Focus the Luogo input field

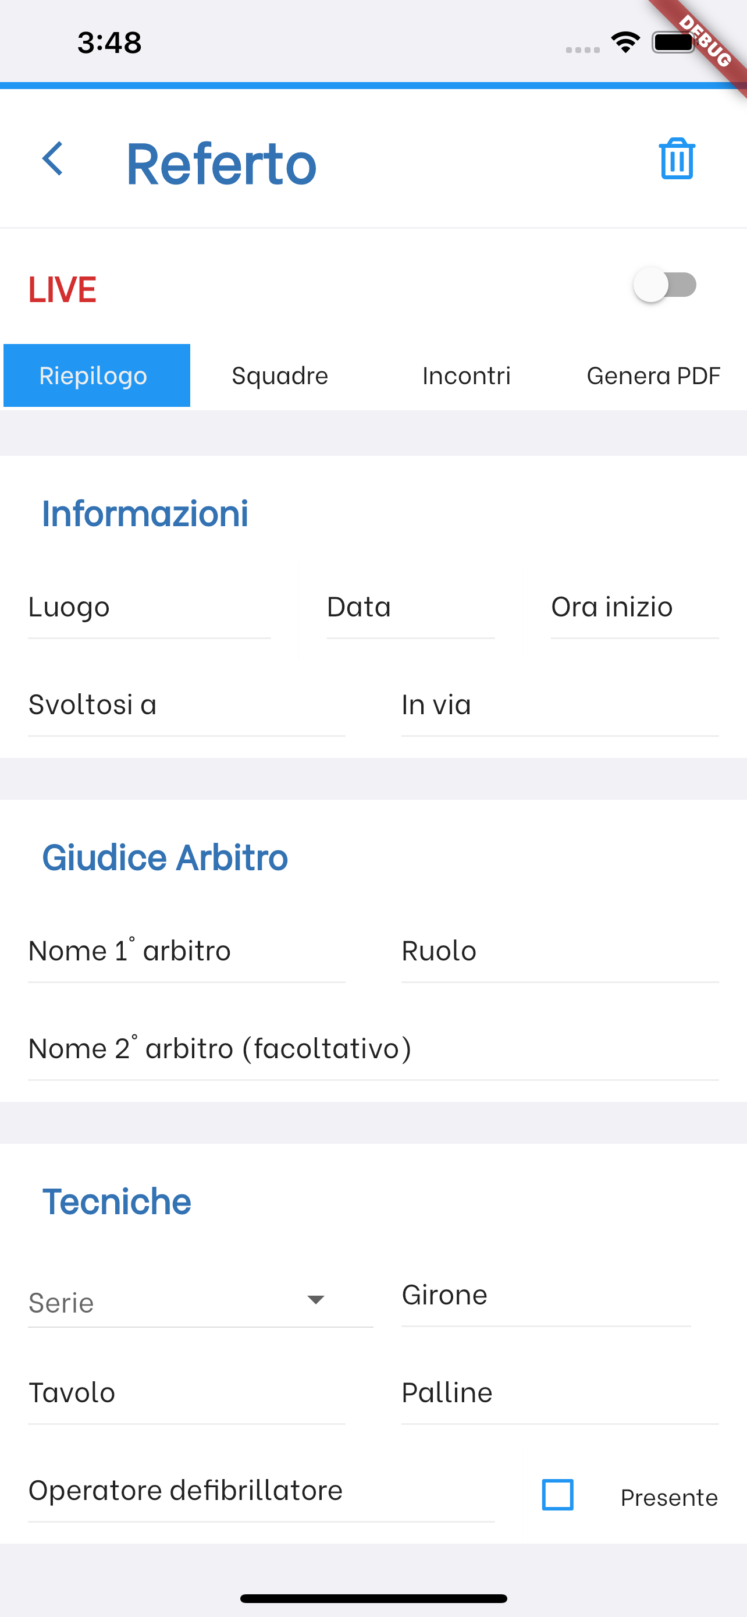149,608
